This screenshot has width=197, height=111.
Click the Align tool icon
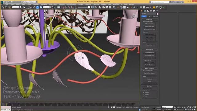pos(96,7)
